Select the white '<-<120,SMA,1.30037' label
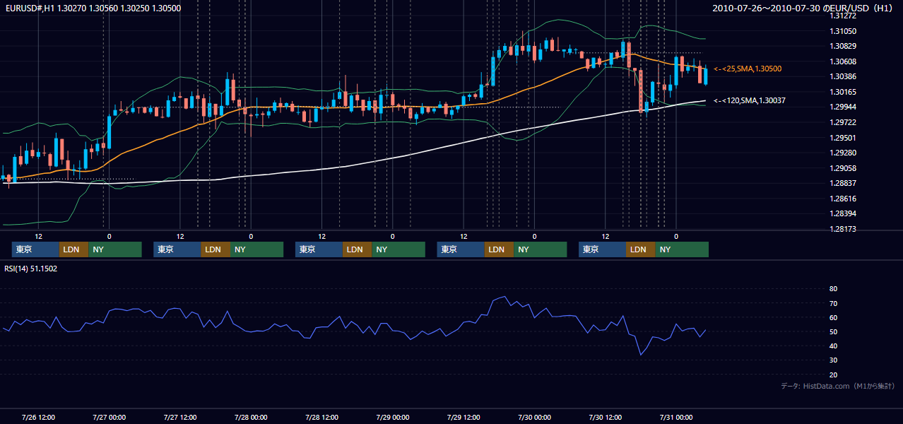 [750, 101]
